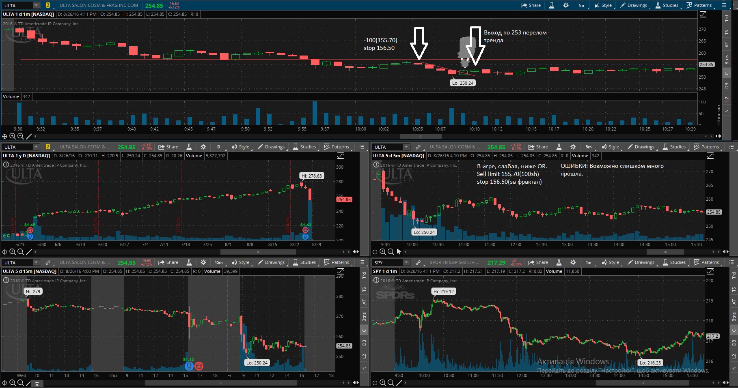
Task: Click the horizontal scrollbar thumb under top 1m chart
Action: (421, 136)
